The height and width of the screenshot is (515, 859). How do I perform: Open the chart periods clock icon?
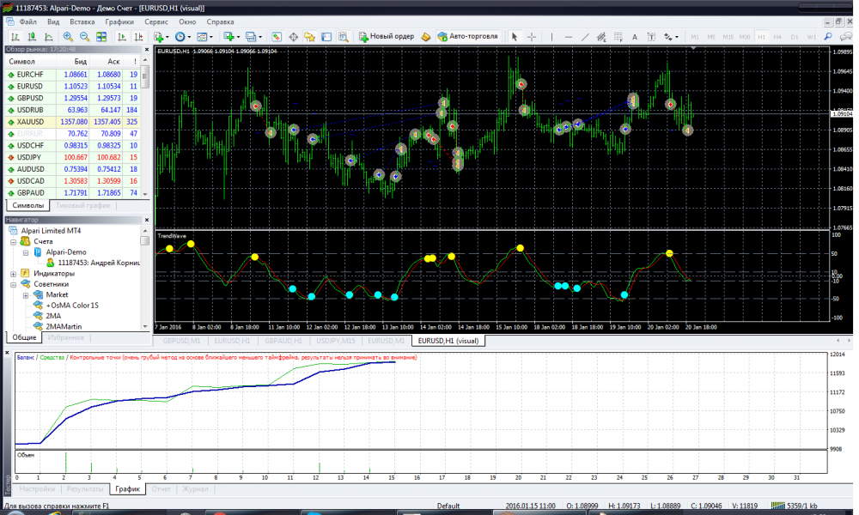180,37
